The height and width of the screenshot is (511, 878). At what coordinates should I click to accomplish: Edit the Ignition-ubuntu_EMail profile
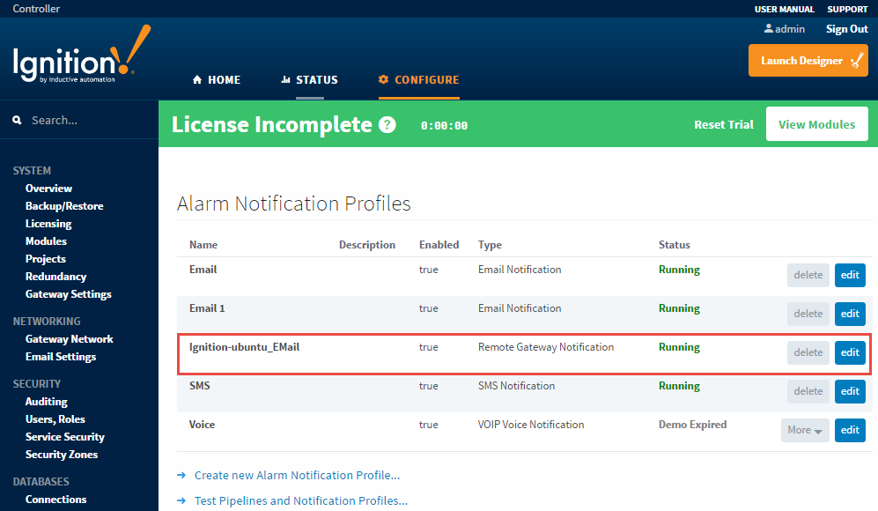point(849,352)
